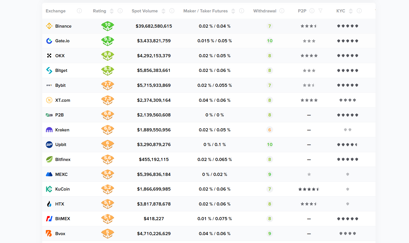409x243 pixels.
Task: Open info tooltip next to Exchange header
Action: click(79, 11)
